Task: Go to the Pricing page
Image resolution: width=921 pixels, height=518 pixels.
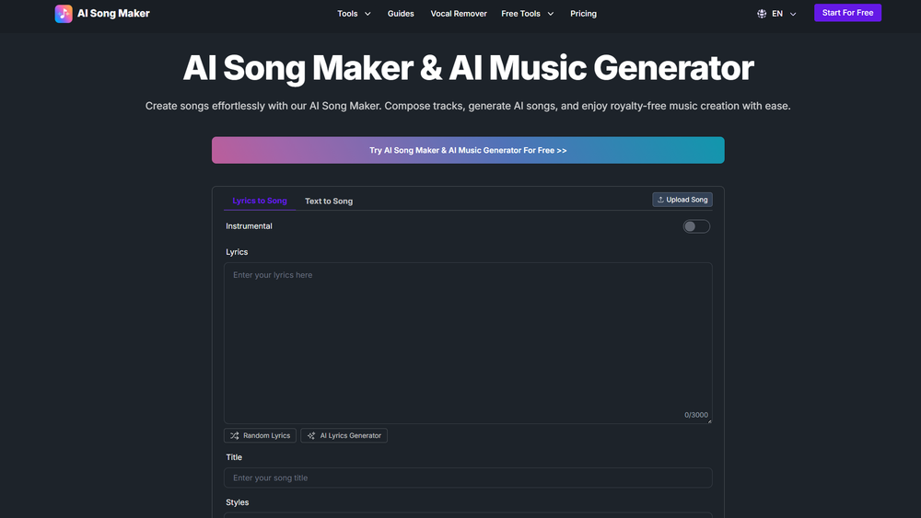Action: pyautogui.click(x=583, y=14)
